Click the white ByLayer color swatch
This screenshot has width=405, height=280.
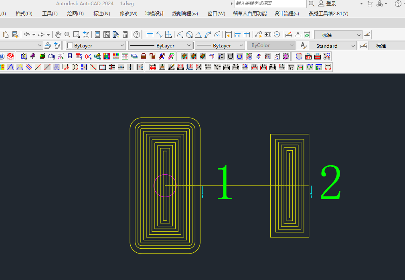point(70,45)
